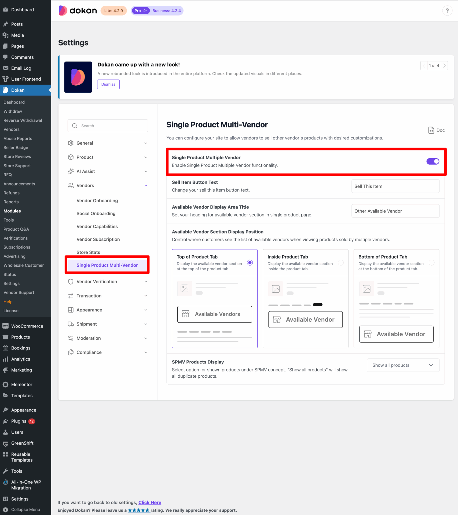Screen dimensions: 458x515
Task: Open the Store Stats settings page
Action: [x=88, y=252]
